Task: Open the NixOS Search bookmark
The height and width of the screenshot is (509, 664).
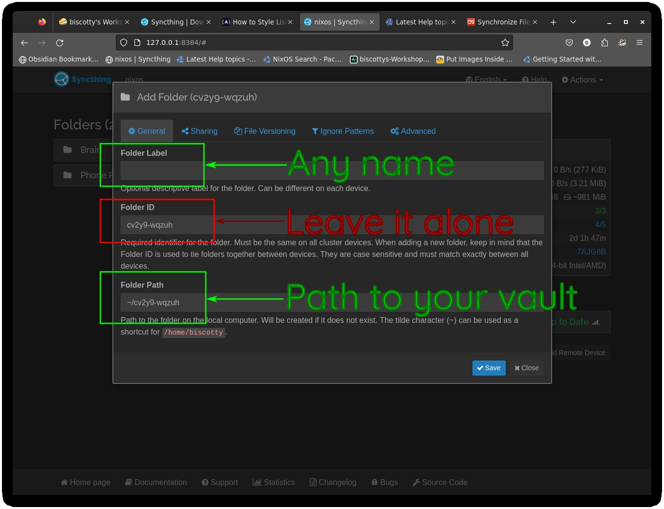Action: (x=302, y=59)
